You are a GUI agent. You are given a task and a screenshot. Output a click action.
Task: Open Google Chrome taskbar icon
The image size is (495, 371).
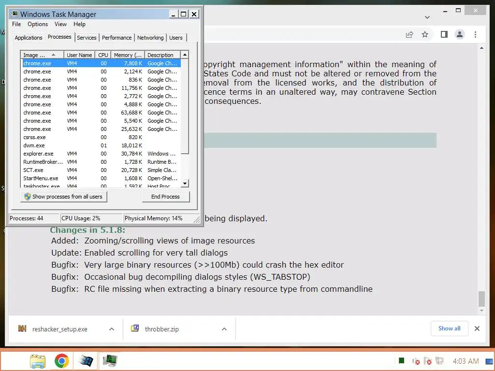point(61,361)
